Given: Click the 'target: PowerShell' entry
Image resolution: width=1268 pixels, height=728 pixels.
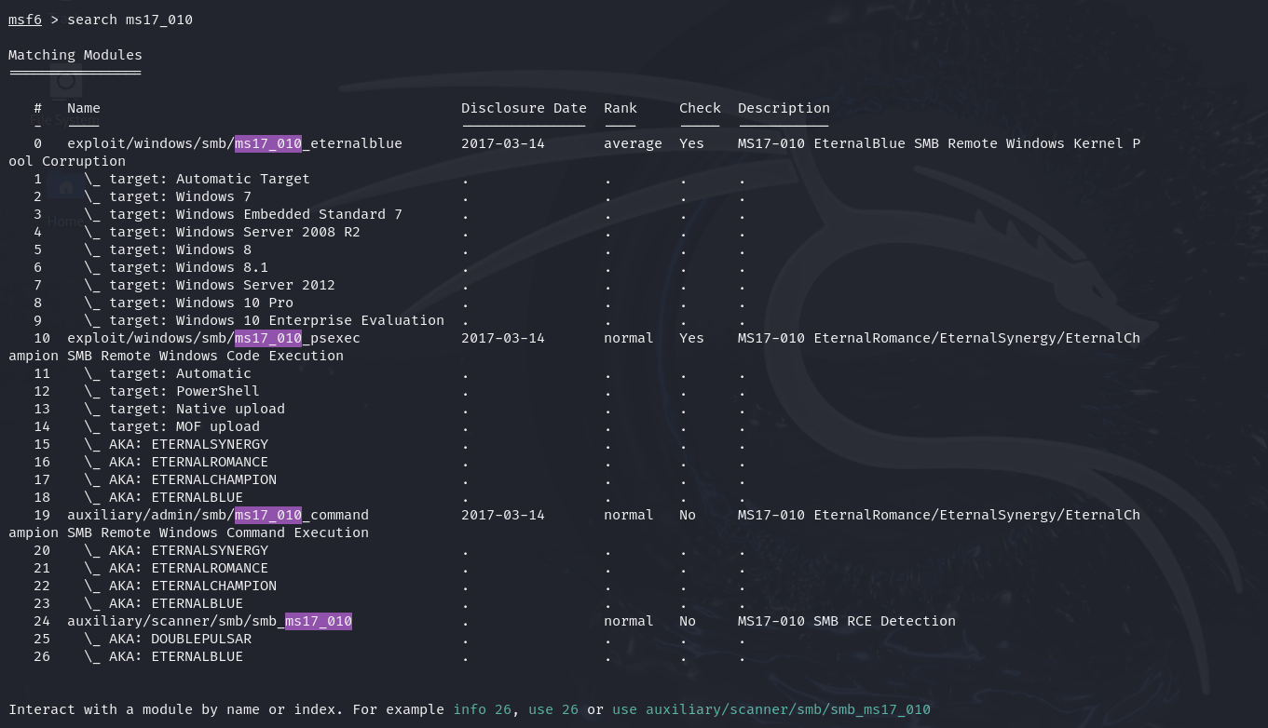Looking at the screenshot, I should click(x=184, y=391).
